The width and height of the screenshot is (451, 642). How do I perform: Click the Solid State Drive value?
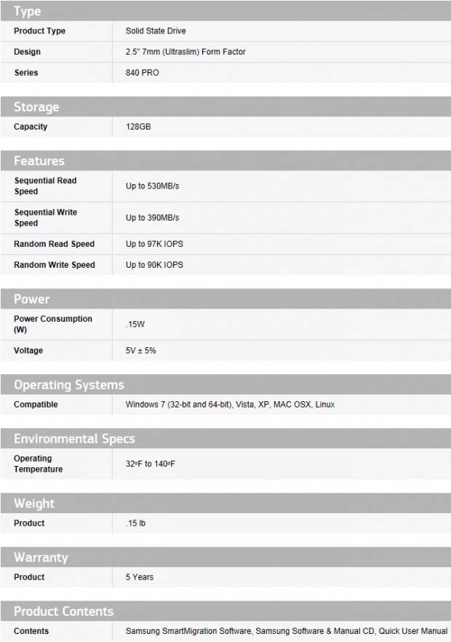pyautogui.click(x=156, y=31)
